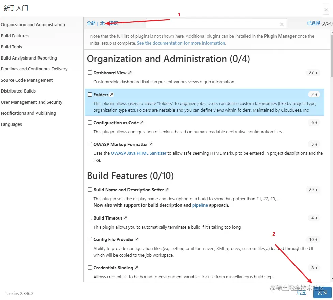The width and height of the screenshot is (333, 300).
Task: Click the 安装 install button
Action: [x=322, y=293]
